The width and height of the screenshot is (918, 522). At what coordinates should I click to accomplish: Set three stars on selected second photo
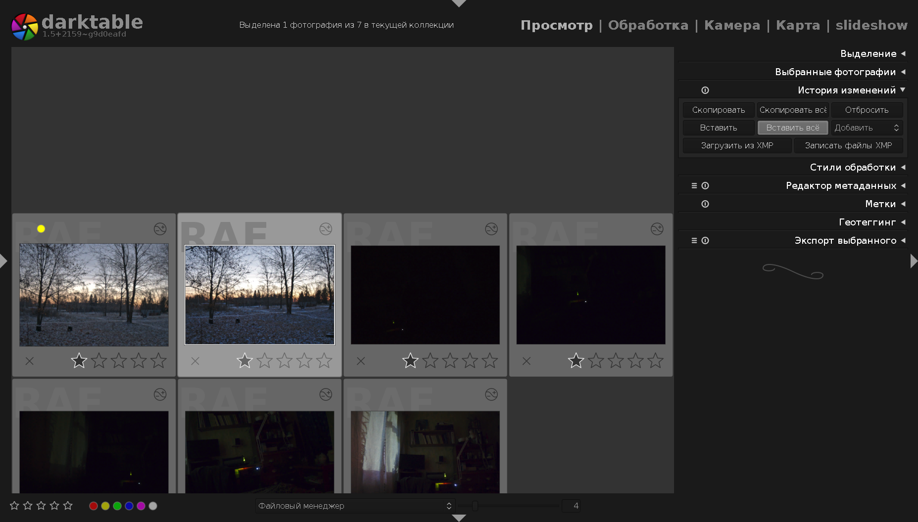tap(285, 360)
